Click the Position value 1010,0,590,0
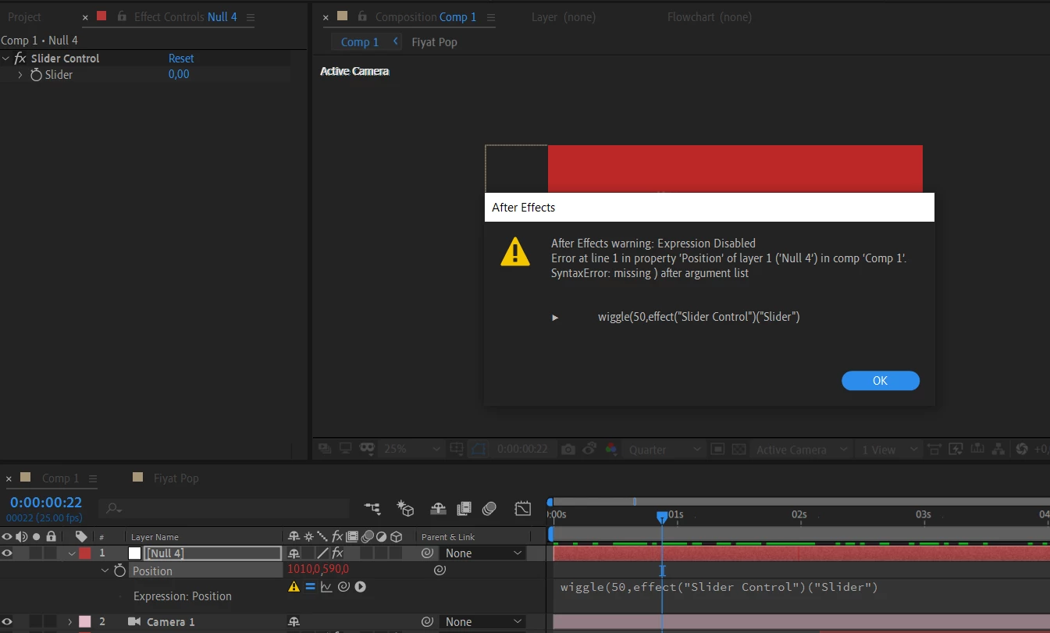The height and width of the screenshot is (633, 1050). tap(318, 570)
